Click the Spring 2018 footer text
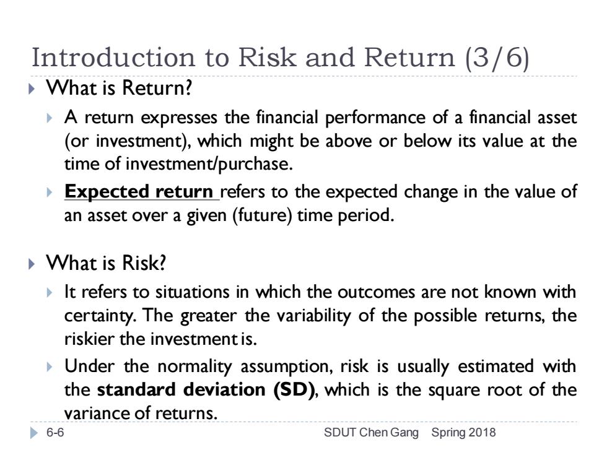607x455 pixels. pyautogui.click(x=464, y=433)
